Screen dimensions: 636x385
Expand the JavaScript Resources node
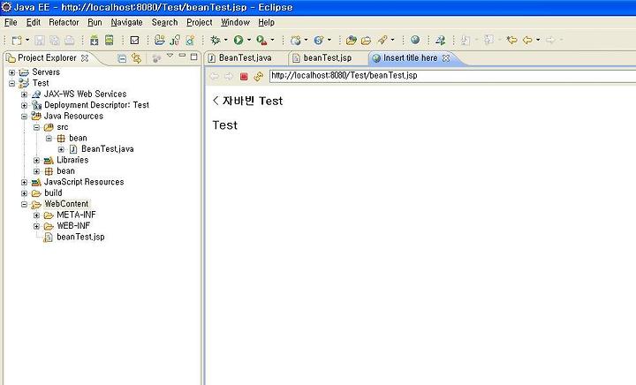click(25, 183)
